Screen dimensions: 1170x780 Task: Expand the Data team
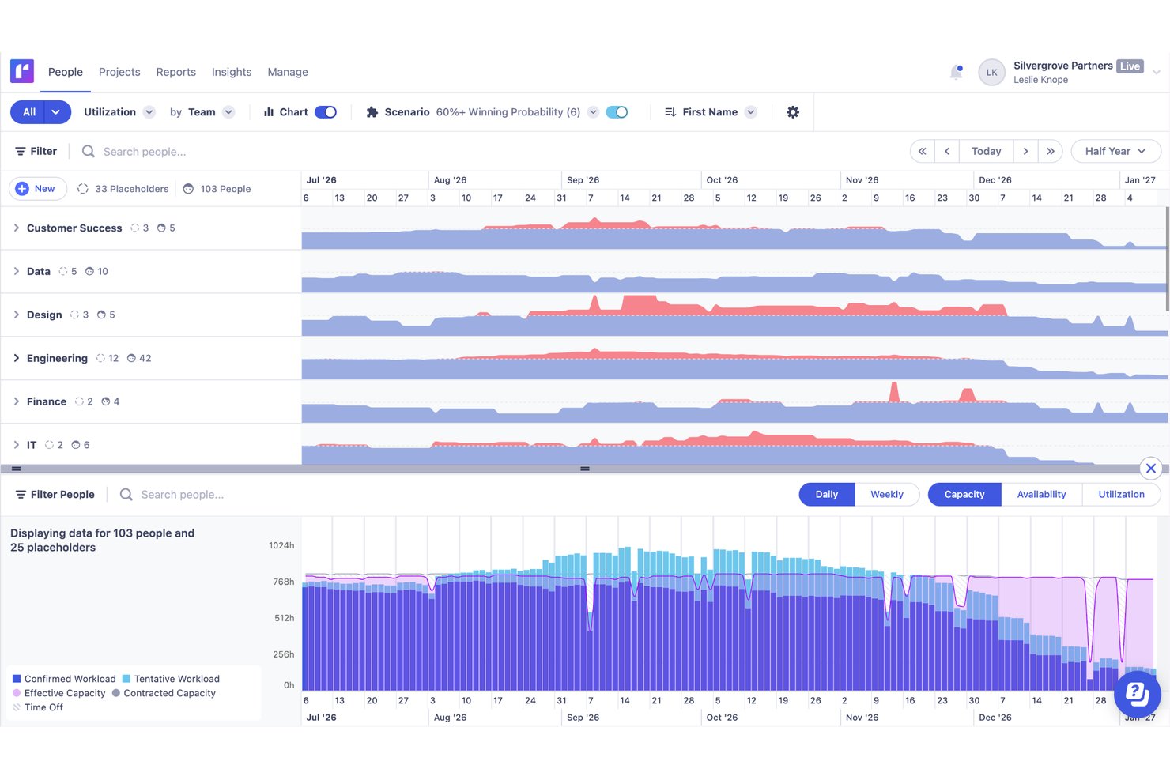pos(16,271)
